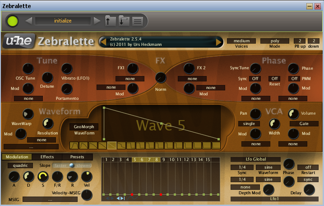Open the 'quadric' envelope mode dropdown
This screenshot has height=206, width=324.
coord(20,166)
